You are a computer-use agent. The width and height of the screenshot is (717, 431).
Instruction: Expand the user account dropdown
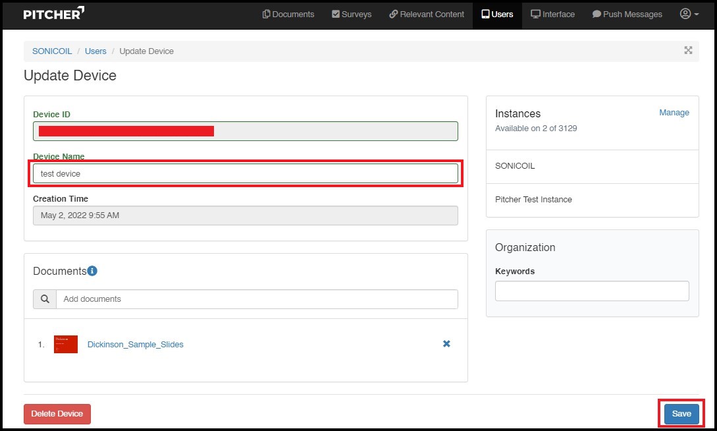click(x=689, y=14)
